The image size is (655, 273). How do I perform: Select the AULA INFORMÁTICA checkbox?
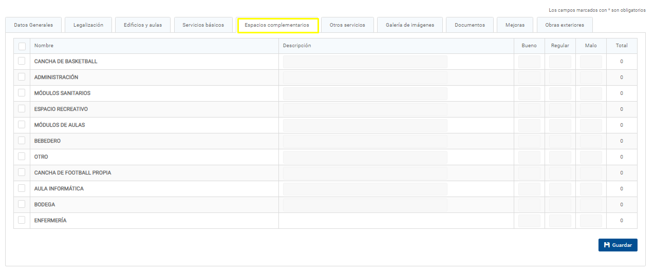(x=22, y=188)
